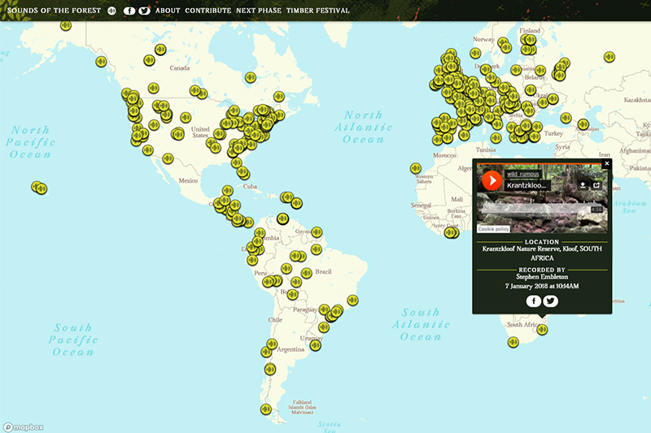The width and height of the screenshot is (651, 433).
Task: Share the recording on Facebook from the popup
Action: point(534,301)
